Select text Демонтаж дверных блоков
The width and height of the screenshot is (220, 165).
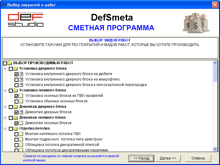(48, 112)
